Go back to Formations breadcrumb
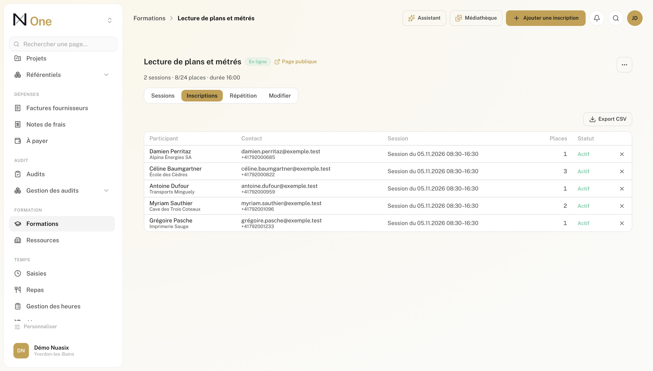This screenshot has width=653, height=371. point(149,18)
